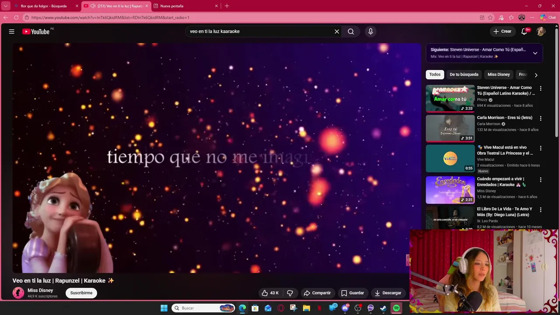Add page to favorites star
560x315 pixels.
tap(490, 17)
